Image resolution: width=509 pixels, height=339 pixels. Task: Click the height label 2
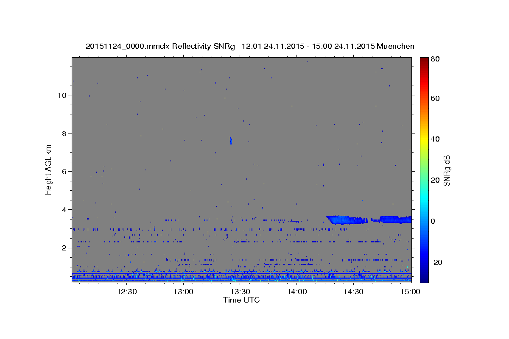[x=64, y=247]
